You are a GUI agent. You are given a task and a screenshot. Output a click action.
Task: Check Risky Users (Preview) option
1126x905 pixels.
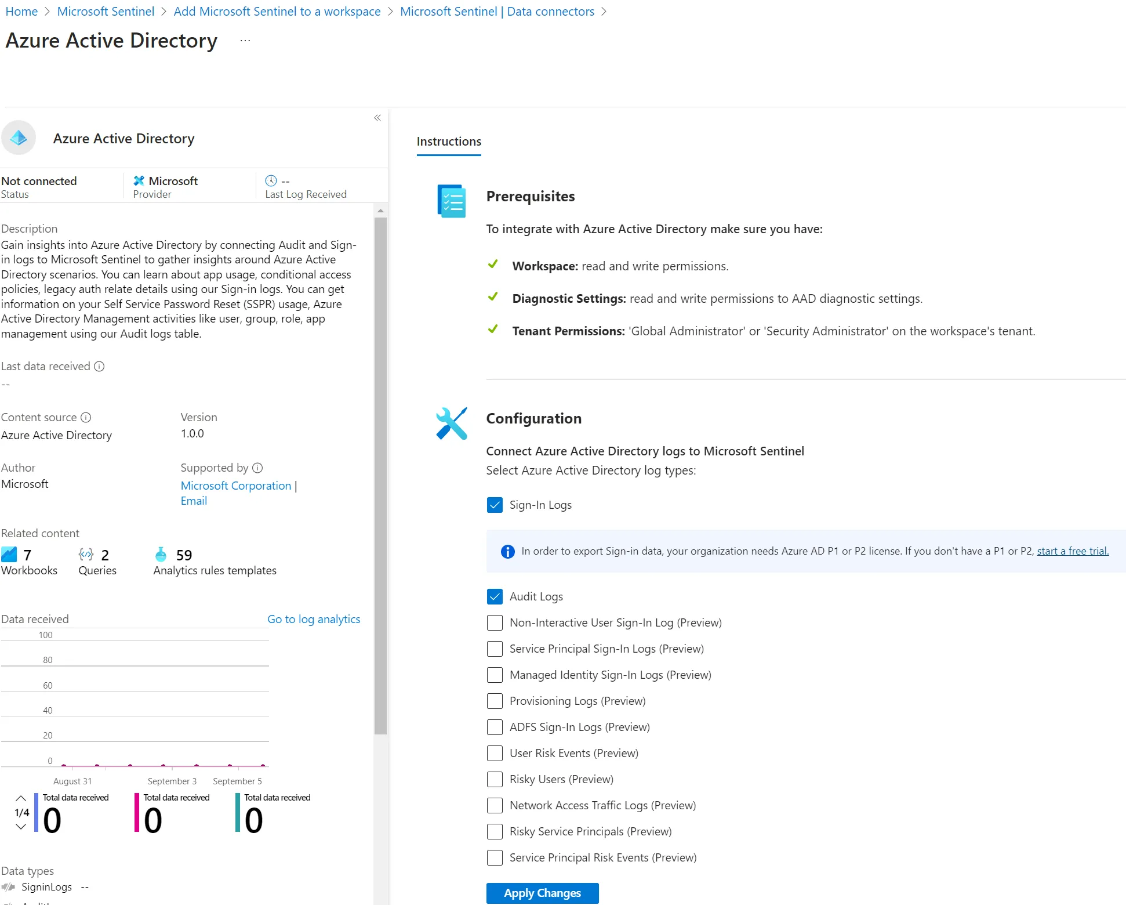click(495, 779)
